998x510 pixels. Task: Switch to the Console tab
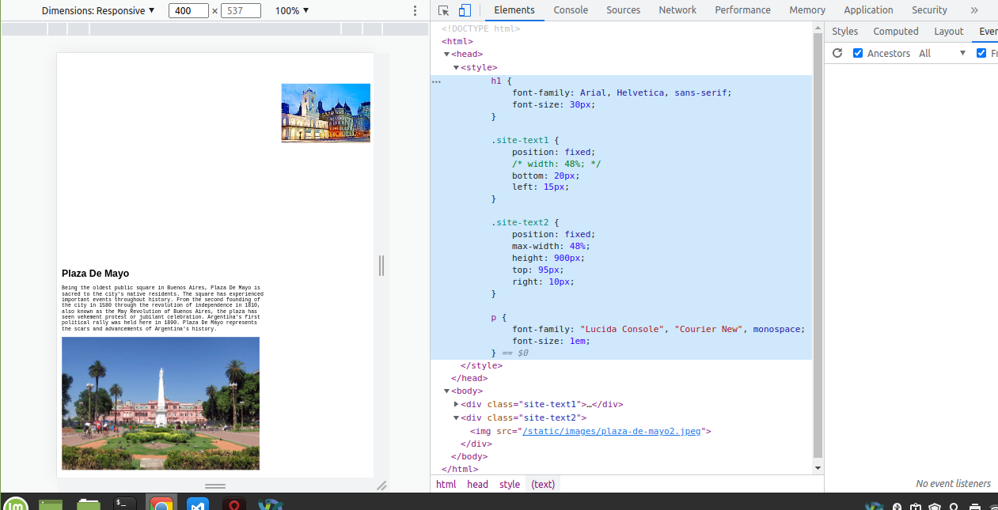[571, 10]
